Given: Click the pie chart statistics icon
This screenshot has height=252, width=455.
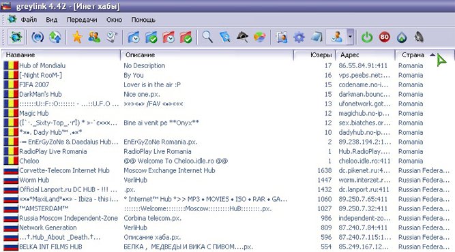Looking at the screenshot, I should 259,37.
